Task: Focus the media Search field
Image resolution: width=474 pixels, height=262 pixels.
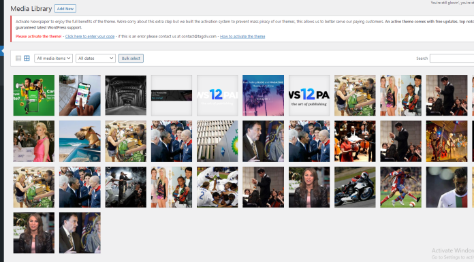Action: click(452, 59)
